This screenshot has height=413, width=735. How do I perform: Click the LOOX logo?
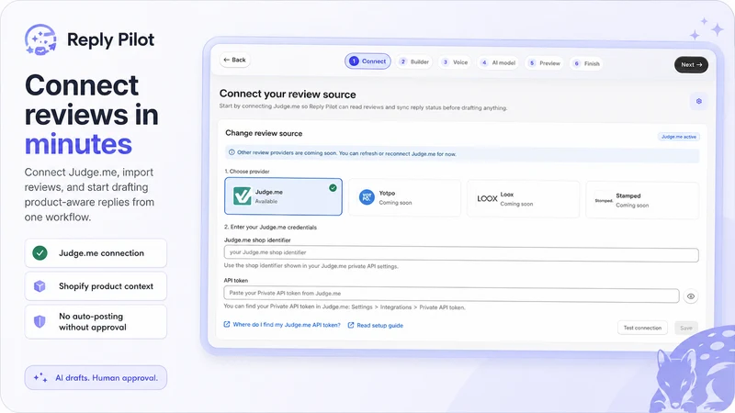click(x=487, y=198)
